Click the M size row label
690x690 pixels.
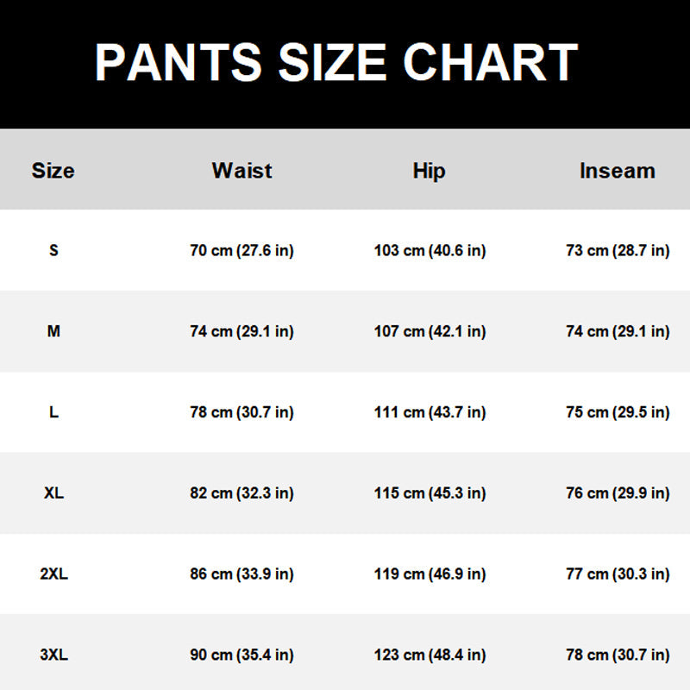pyautogui.click(x=53, y=331)
